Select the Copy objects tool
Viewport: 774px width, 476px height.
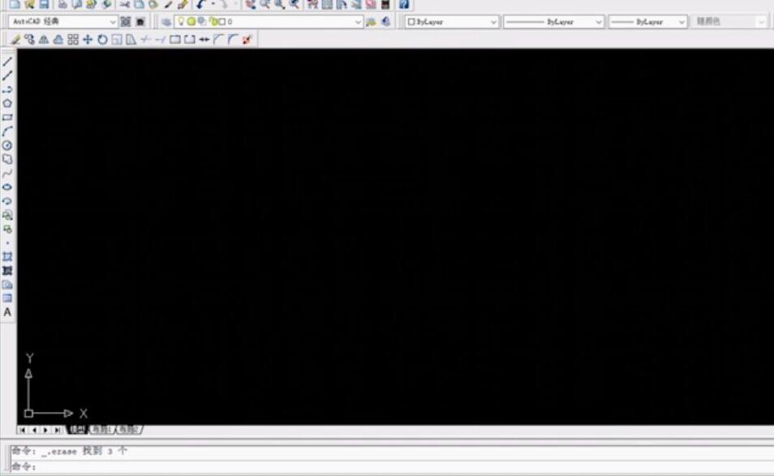30,40
